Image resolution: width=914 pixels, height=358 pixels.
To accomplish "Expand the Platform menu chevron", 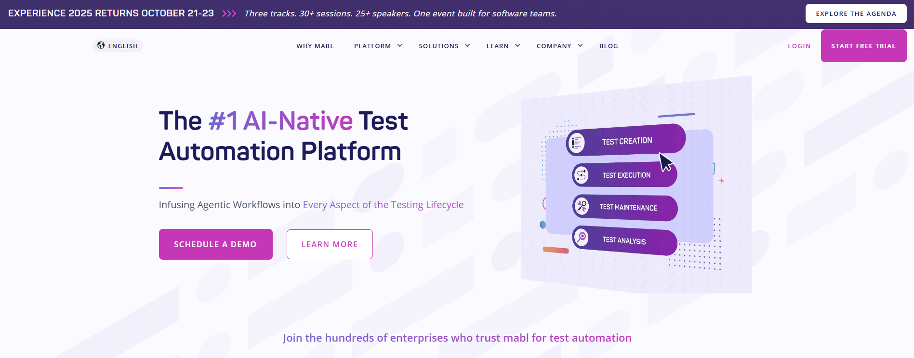I will click(x=399, y=46).
